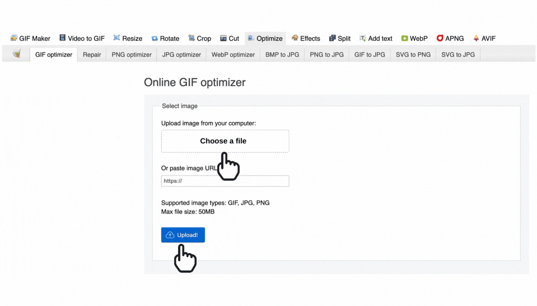Click the GIF Maker icon
The width and height of the screenshot is (537, 306).
[x=14, y=38]
